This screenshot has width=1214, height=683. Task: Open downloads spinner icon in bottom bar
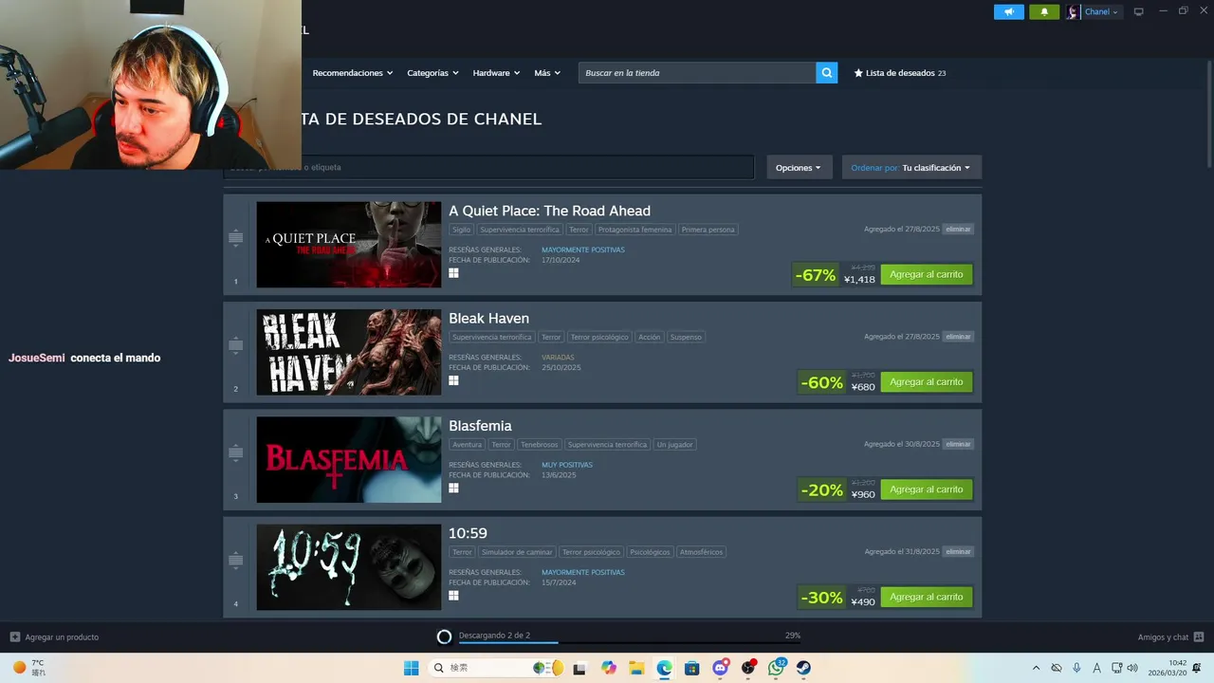coord(444,637)
